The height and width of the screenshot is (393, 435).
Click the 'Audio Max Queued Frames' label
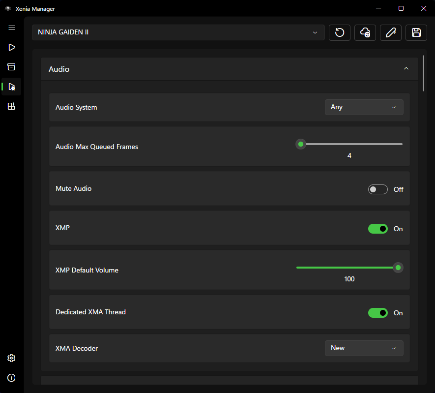(x=97, y=147)
